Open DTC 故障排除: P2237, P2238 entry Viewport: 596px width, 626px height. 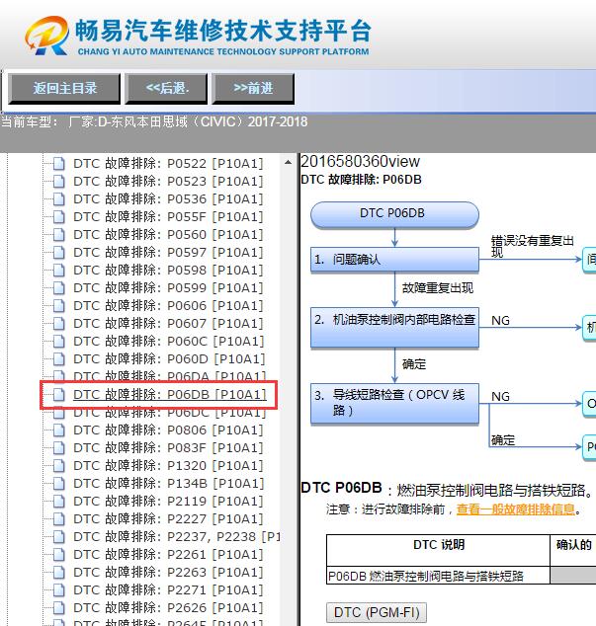click(176, 536)
